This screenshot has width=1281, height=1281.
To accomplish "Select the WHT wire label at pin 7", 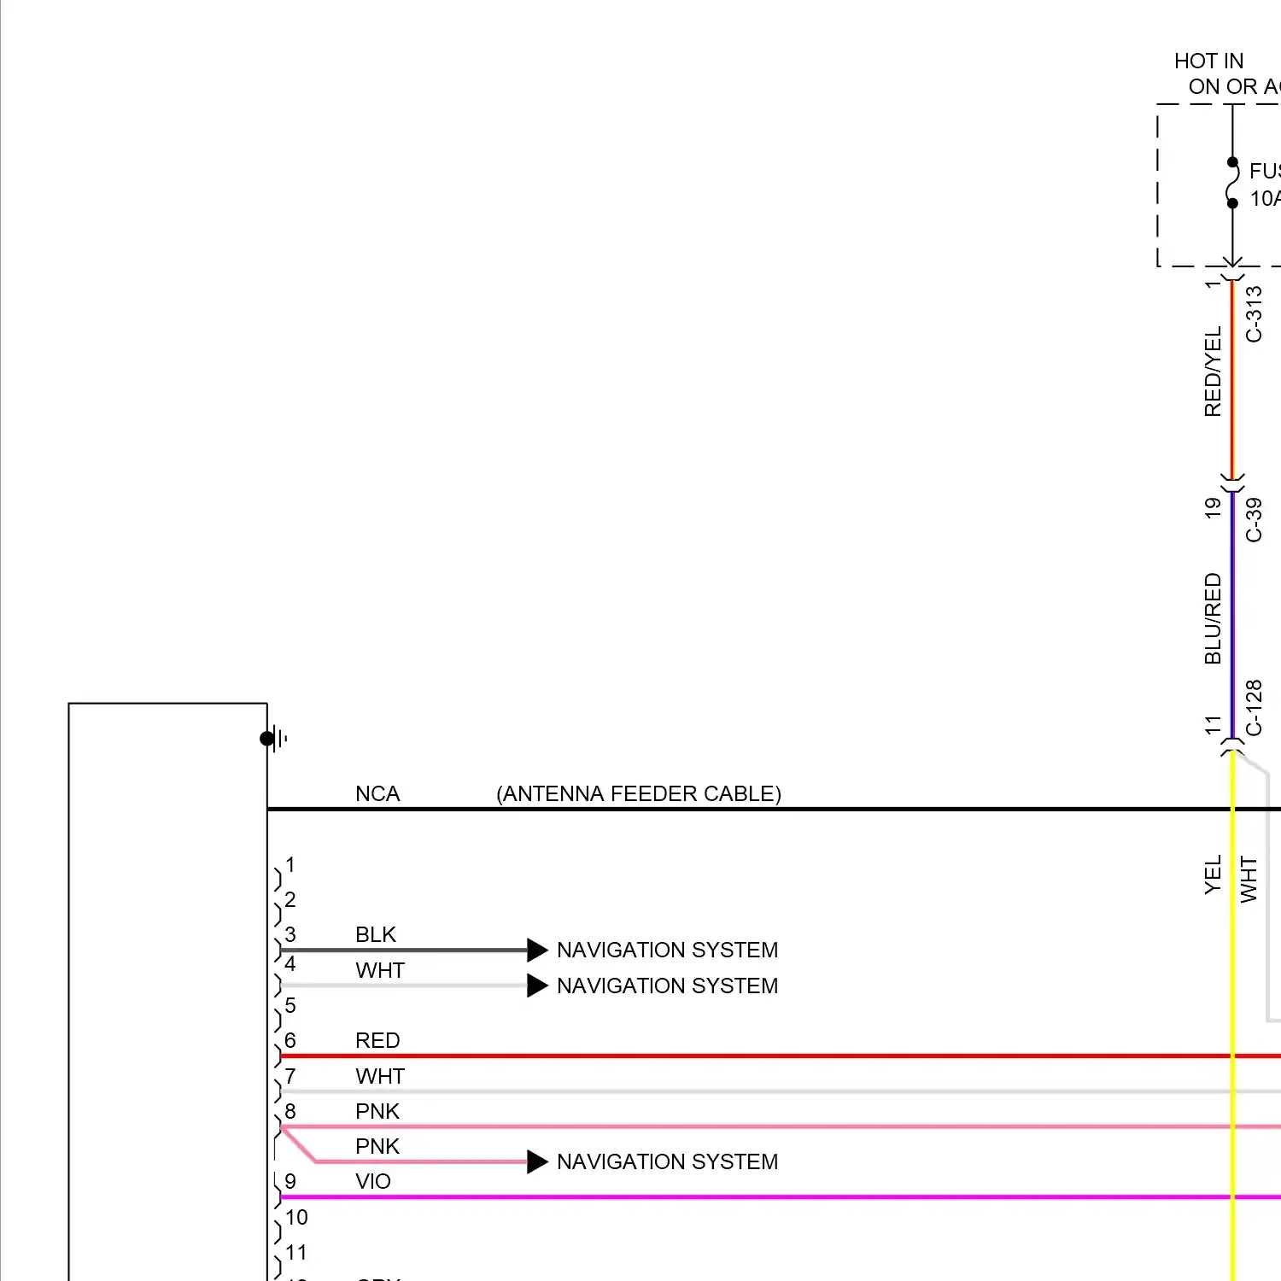I will click(380, 1076).
